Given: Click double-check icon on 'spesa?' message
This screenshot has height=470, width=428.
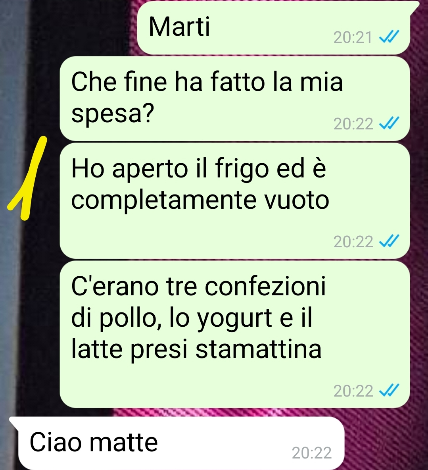Looking at the screenshot, I should pyautogui.click(x=389, y=123).
